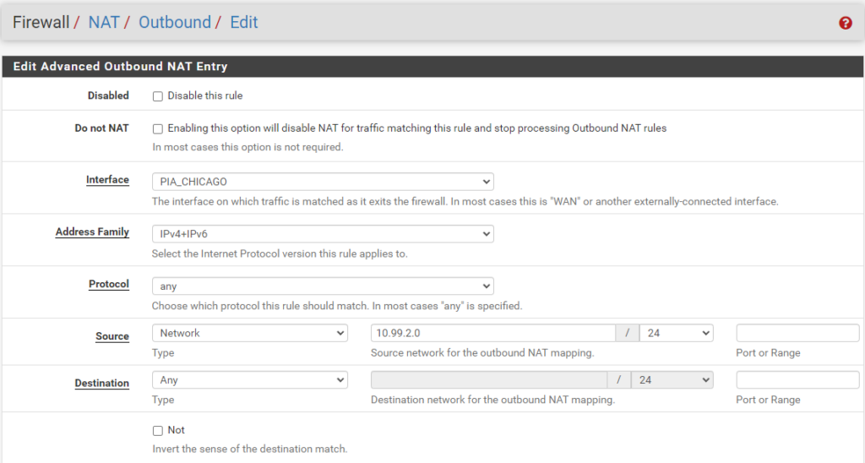Open the Protocol dropdown set to any
The height and width of the screenshot is (463, 865).
(x=323, y=286)
